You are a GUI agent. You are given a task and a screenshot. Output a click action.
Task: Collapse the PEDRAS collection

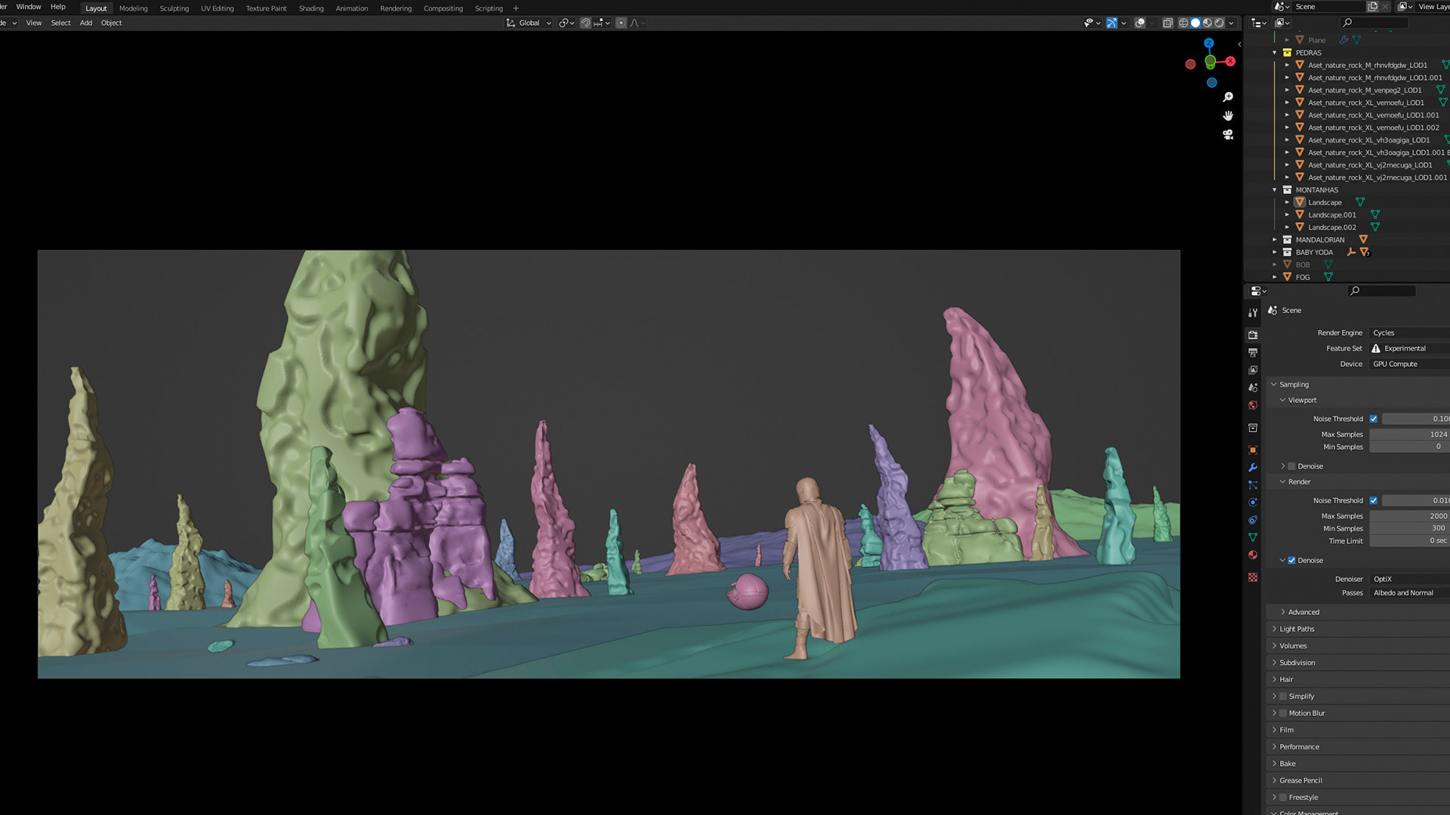pyautogui.click(x=1275, y=53)
